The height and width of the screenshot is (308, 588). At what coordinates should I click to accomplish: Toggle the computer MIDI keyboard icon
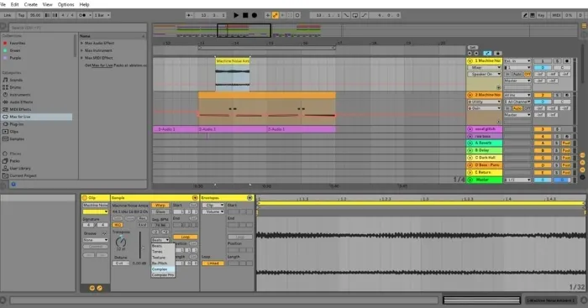pos(533,15)
